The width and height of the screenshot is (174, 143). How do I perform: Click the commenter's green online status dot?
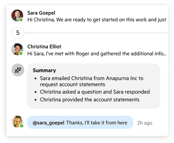(22, 126)
